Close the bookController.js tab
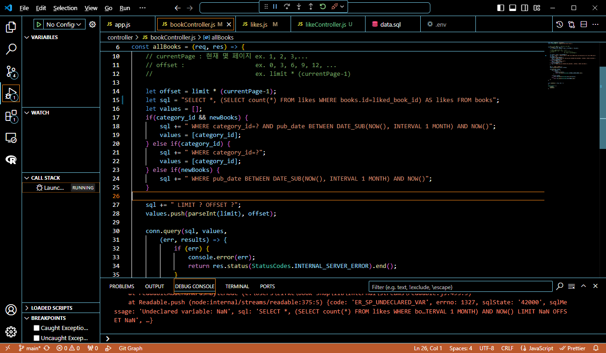The height and width of the screenshot is (353, 606). pyautogui.click(x=229, y=24)
